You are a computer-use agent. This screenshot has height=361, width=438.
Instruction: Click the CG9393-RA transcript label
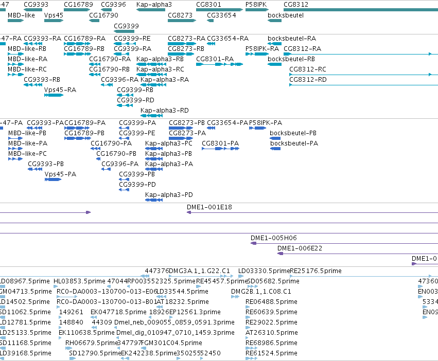(42, 38)
